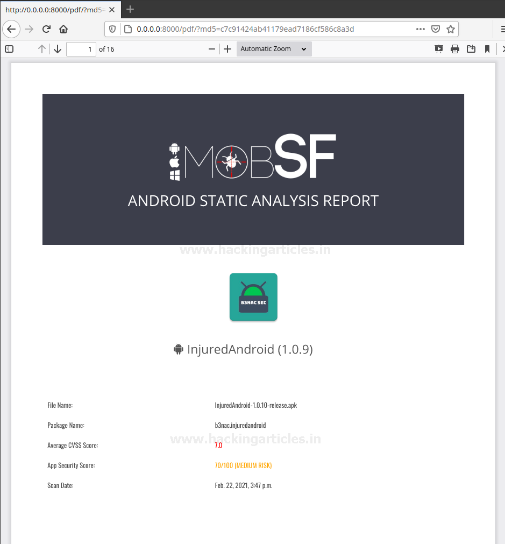
Task: Open the Automatic Zoom dropdown
Action: click(x=274, y=49)
